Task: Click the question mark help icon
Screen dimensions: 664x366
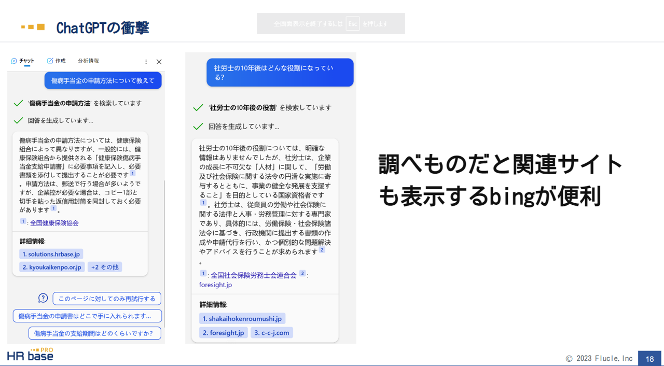Action: (x=43, y=298)
